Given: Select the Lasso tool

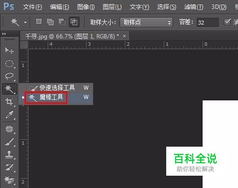Looking at the screenshot, I should pos(9,76).
